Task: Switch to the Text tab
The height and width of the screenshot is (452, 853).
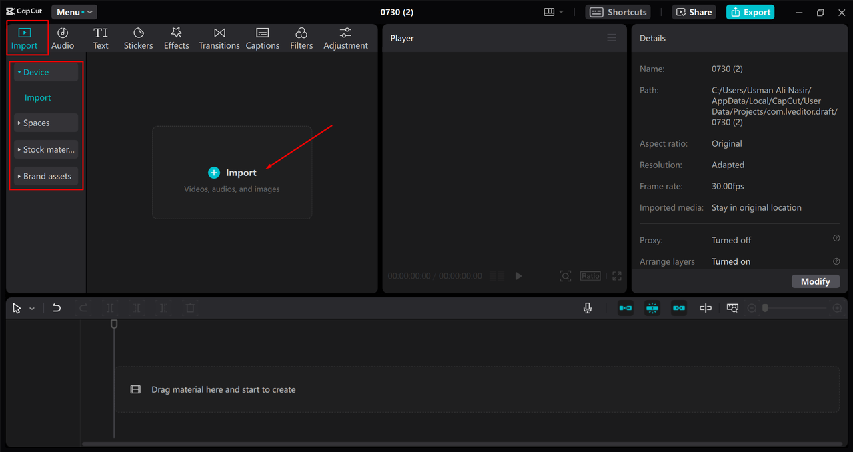Action: [x=101, y=39]
